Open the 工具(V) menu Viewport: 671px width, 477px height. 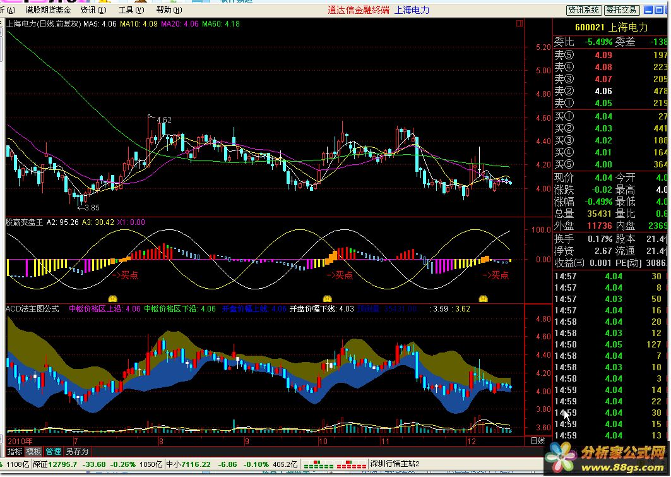coord(131,10)
